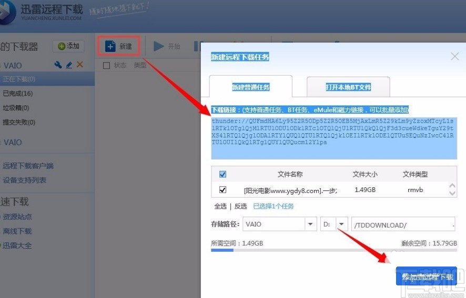
Task: Open 离线下载 link
Action: click(17, 231)
